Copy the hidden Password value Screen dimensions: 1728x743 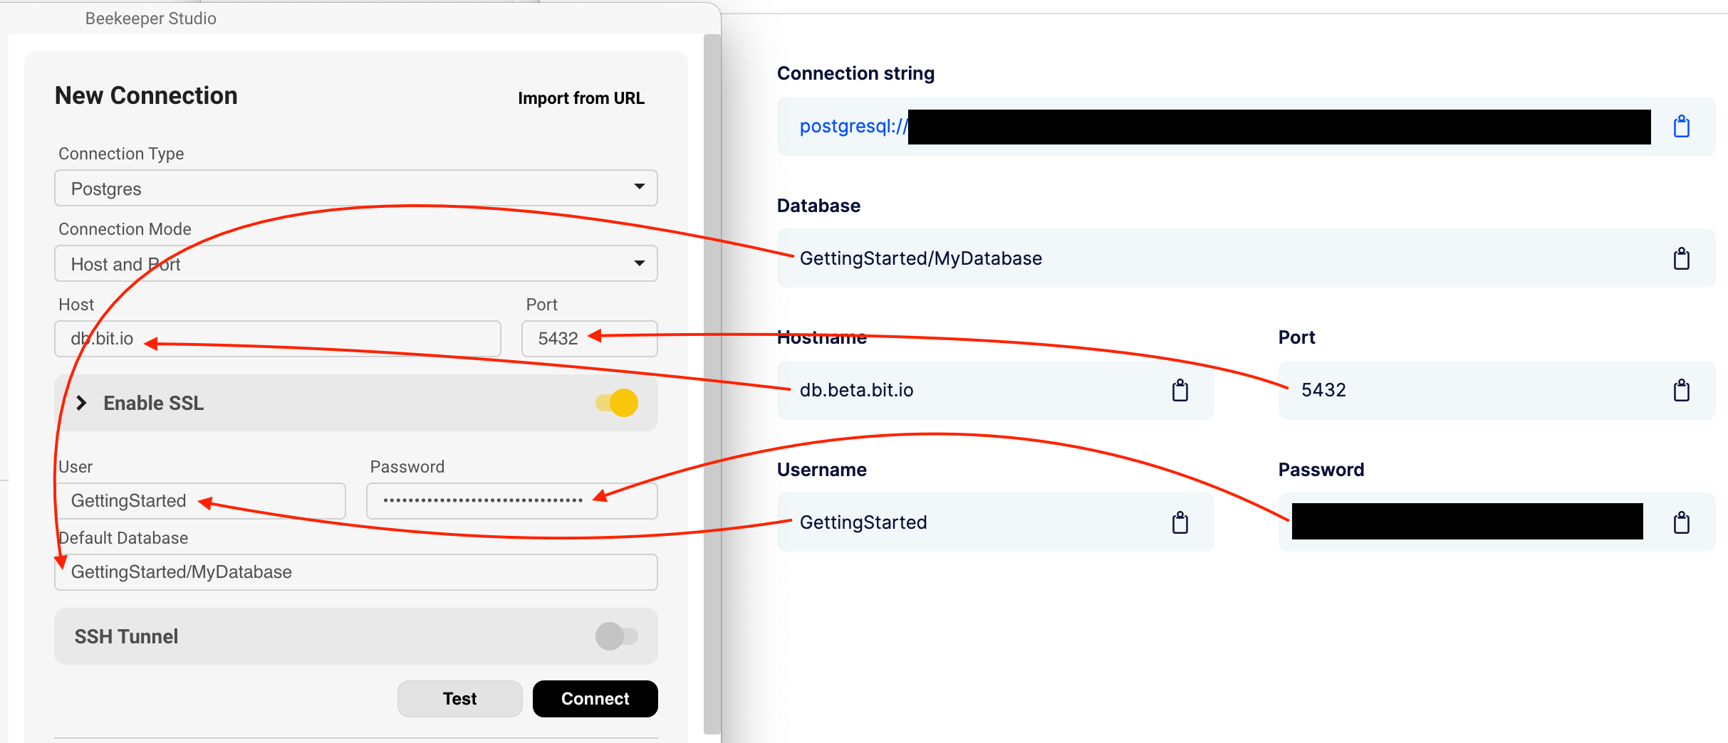point(1681,522)
